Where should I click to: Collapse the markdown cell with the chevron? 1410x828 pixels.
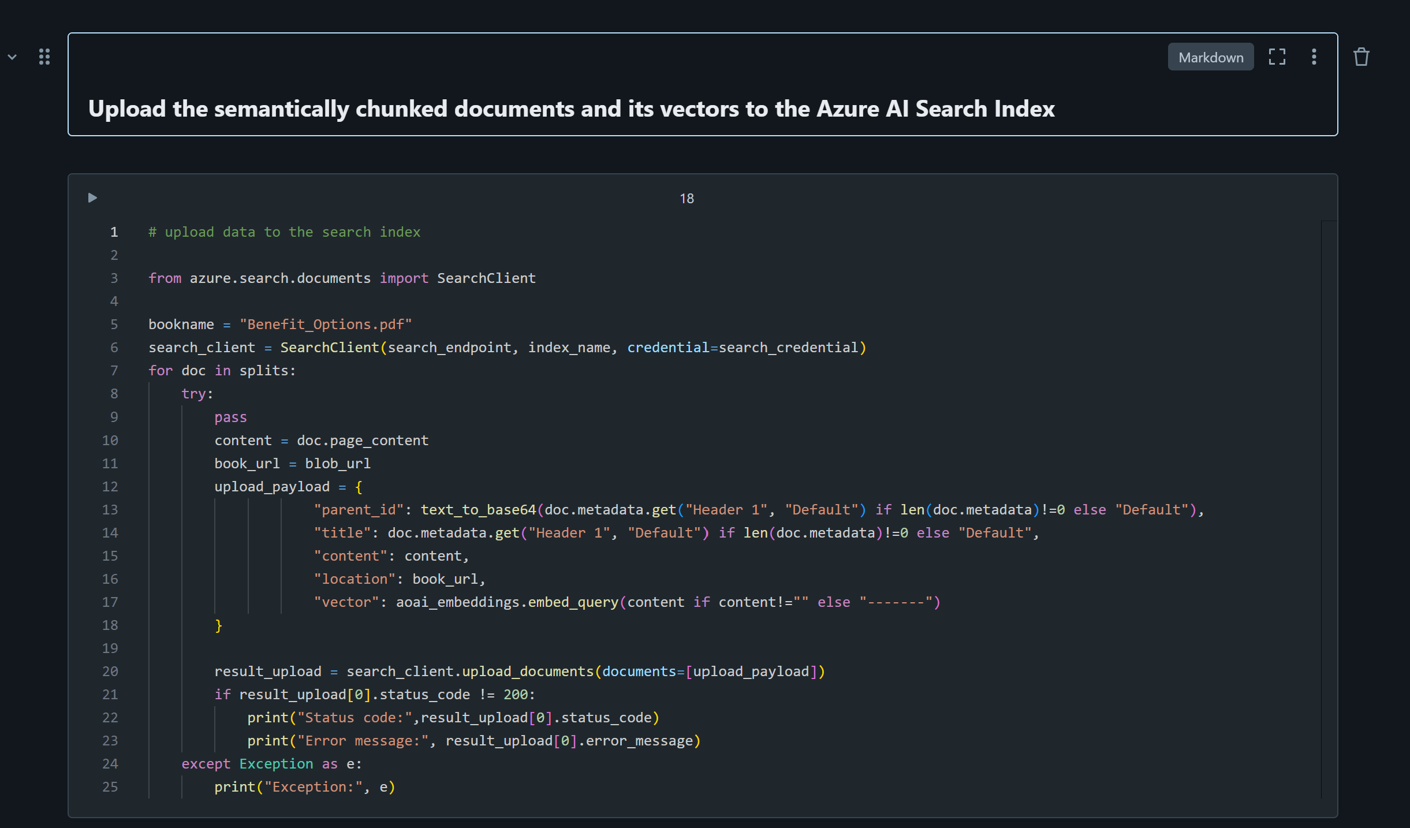12,57
